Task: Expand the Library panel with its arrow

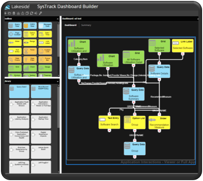Action: [58, 82]
